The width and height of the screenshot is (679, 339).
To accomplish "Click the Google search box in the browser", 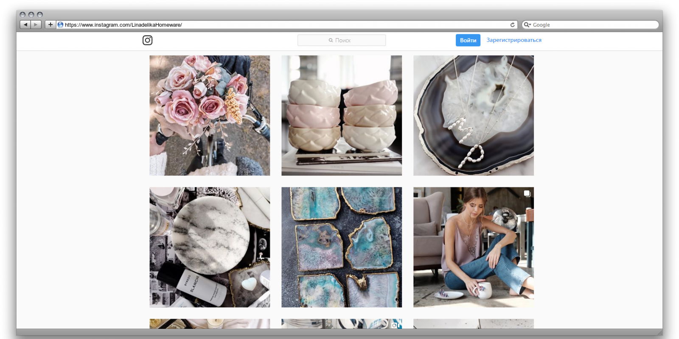I will pyautogui.click(x=590, y=25).
